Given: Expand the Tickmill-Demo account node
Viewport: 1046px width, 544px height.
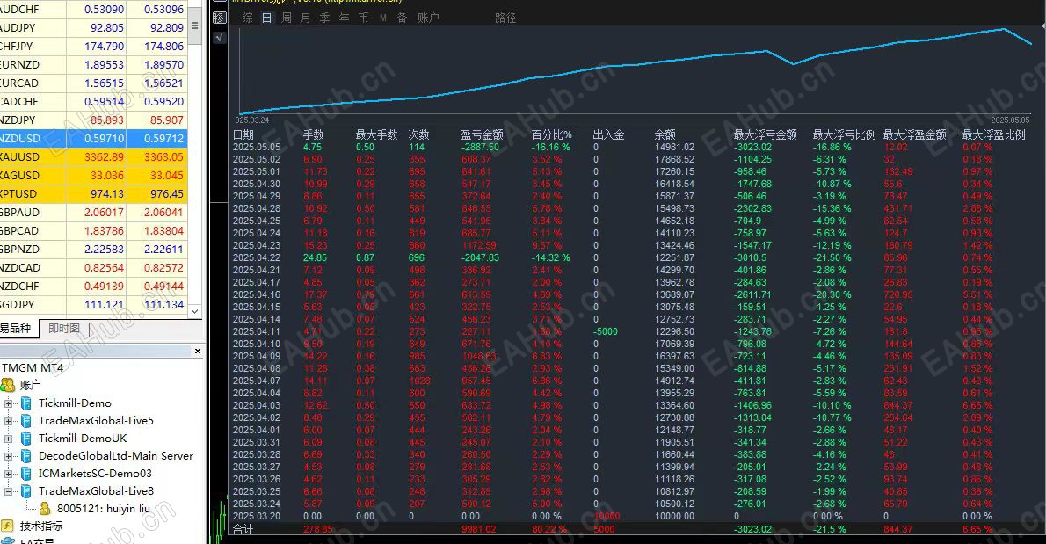Looking at the screenshot, I should (x=8, y=403).
